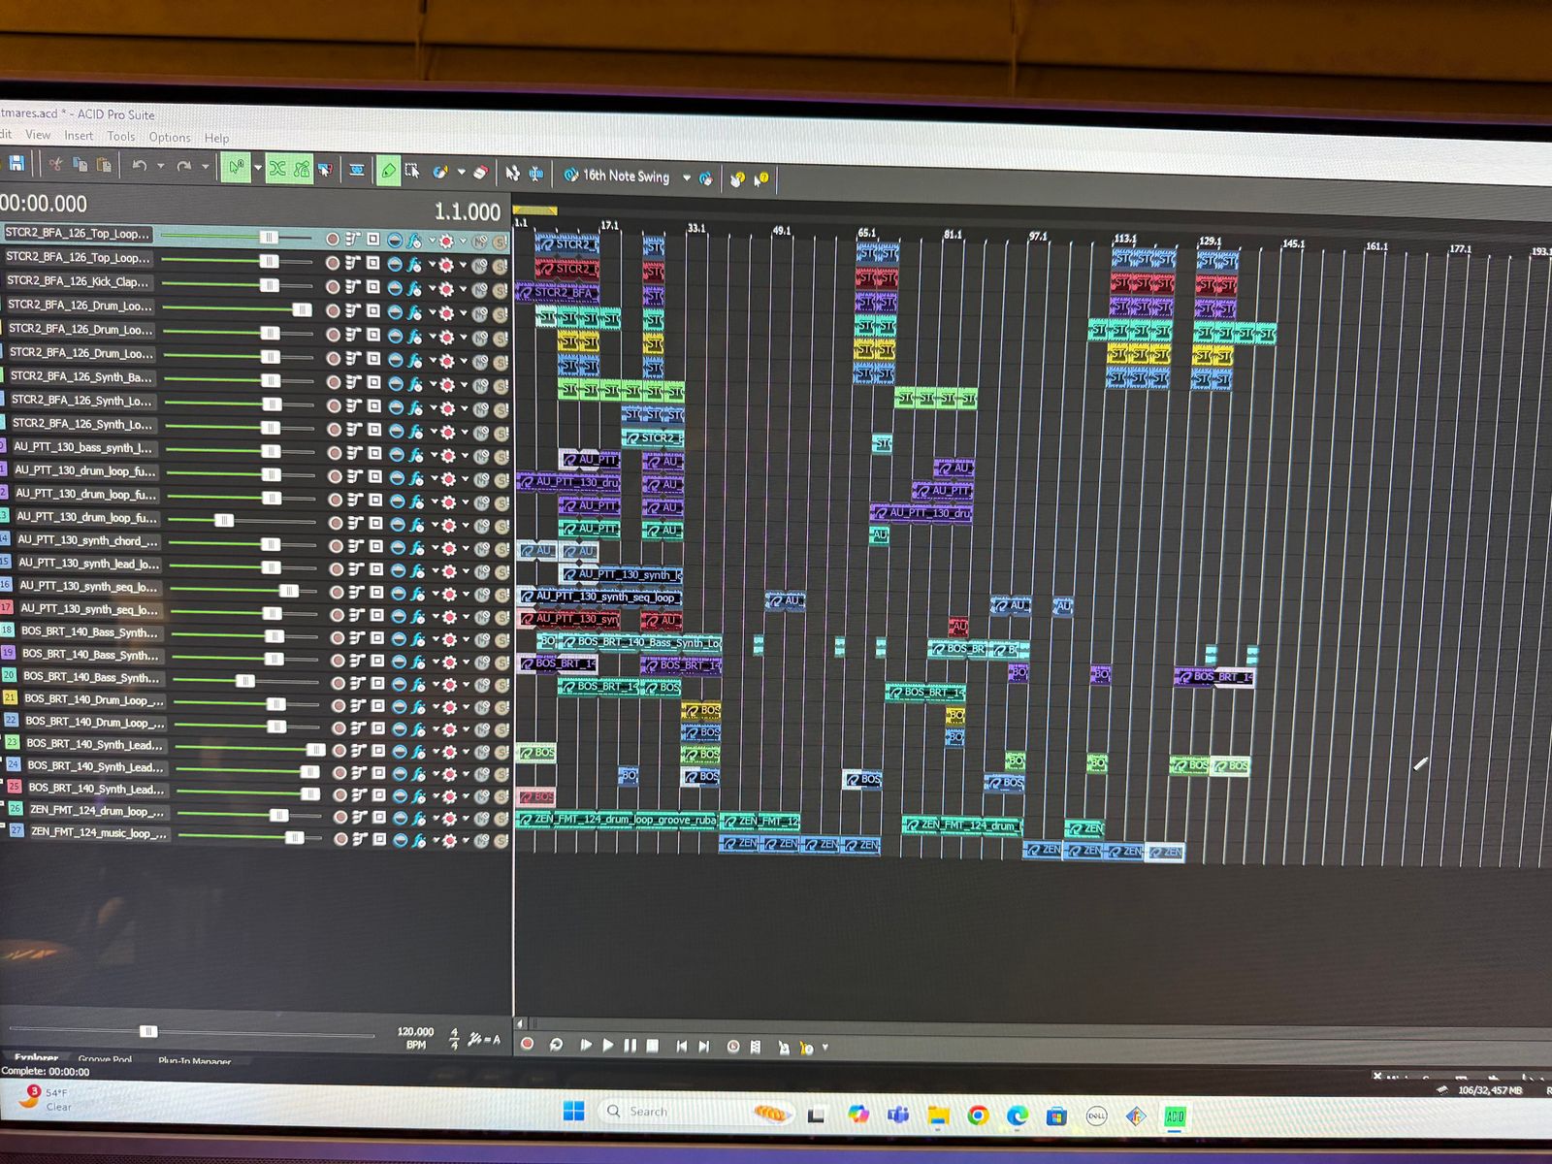This screenshot has height=1164, width=1552.
Task: Toggle Loop Playback in transport bar
Action: tap(556, 1045)
